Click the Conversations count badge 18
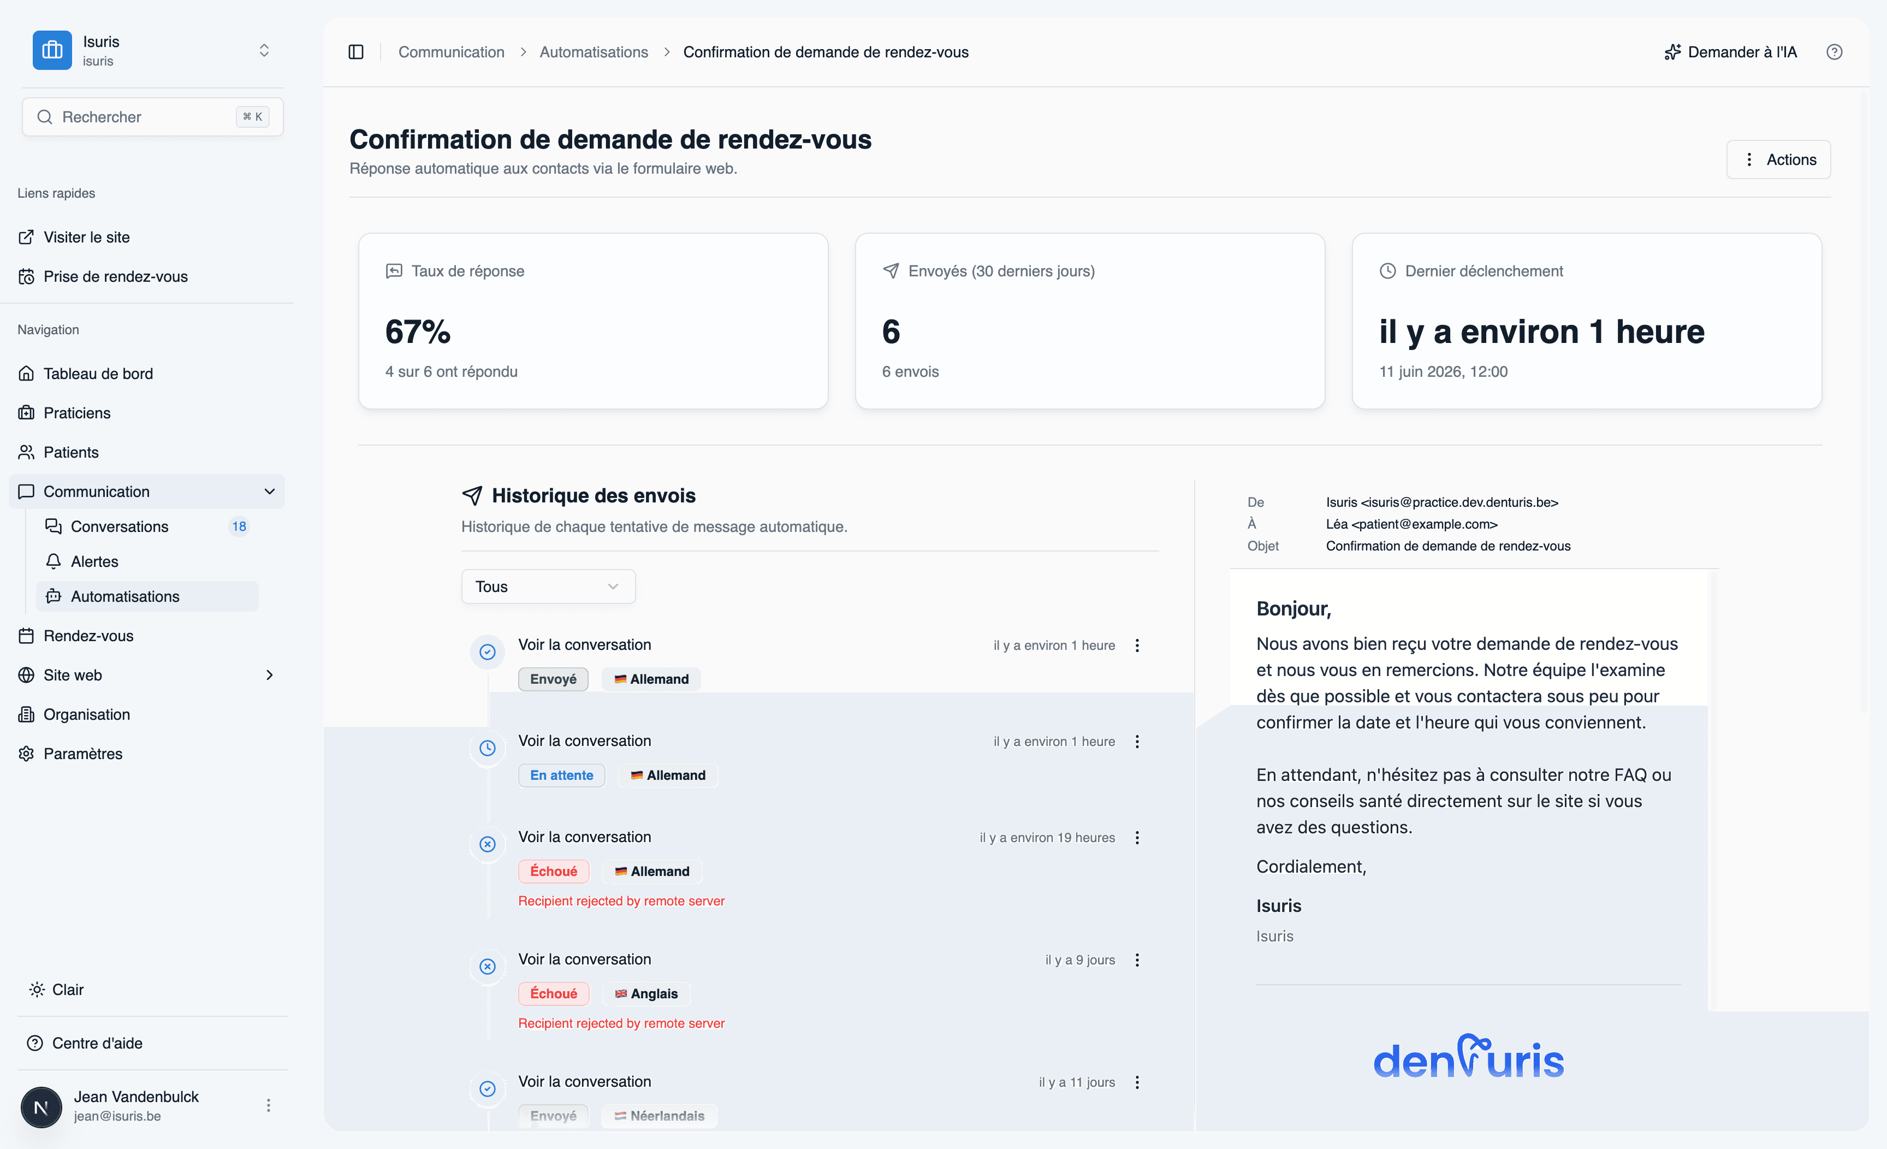The width and height of the screenshot is (1887, 1149). click(239, 526)
